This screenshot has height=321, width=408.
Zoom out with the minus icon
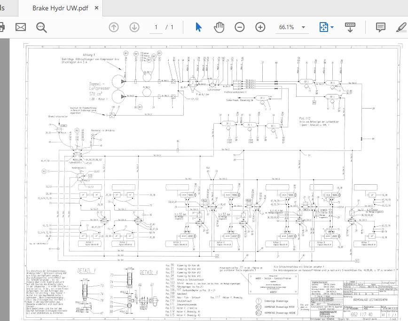click(239, 27)
